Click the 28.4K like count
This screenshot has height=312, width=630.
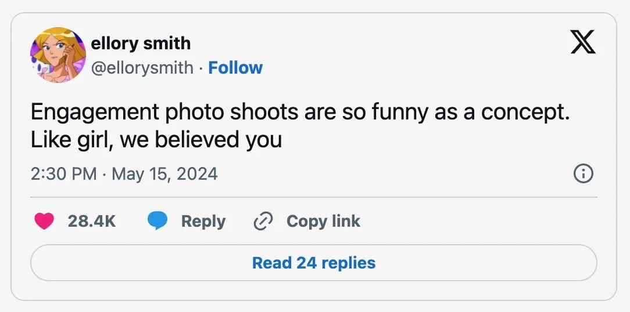[x=92, y=221]
